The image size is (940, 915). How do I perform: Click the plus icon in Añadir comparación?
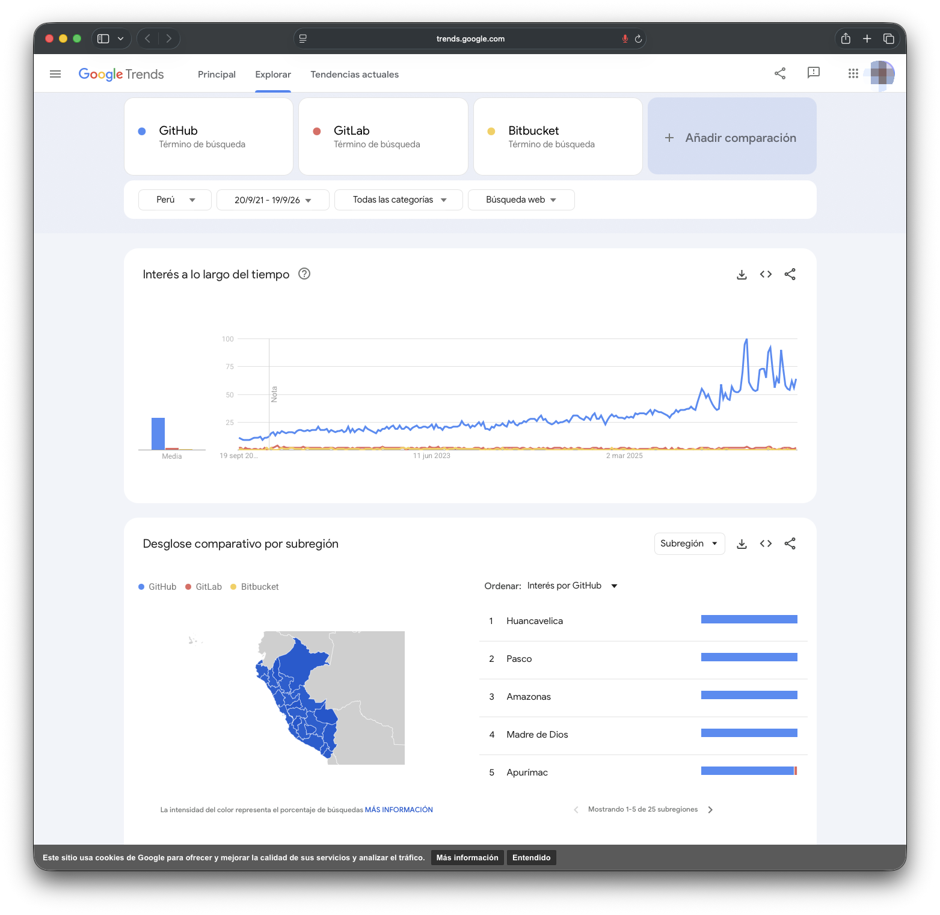click(x=669, y=138)
